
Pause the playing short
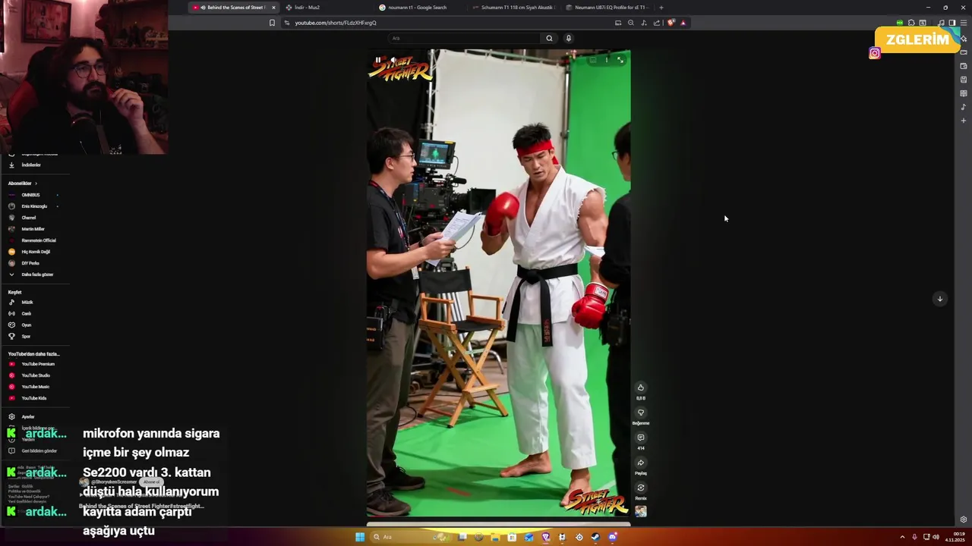(377, 60)
